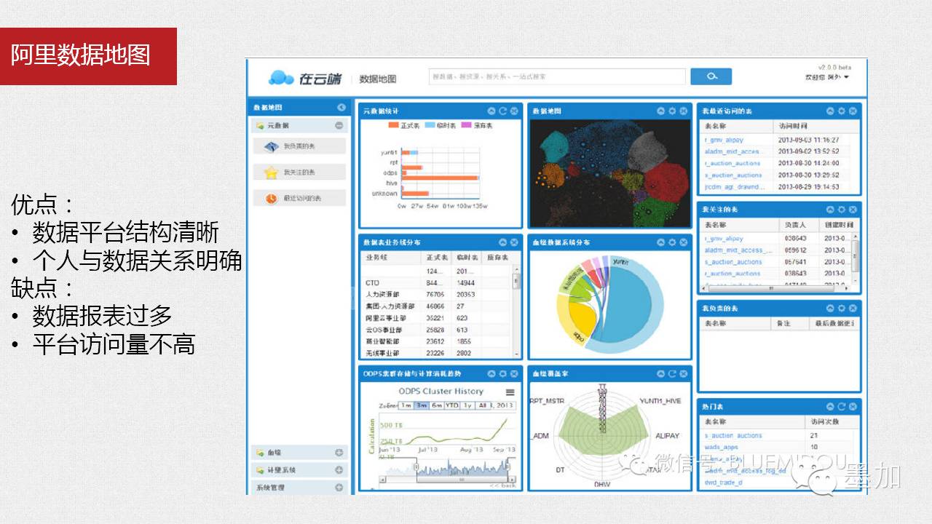
Task: Collapse the 热门表 panel
Action: (830, 407)
